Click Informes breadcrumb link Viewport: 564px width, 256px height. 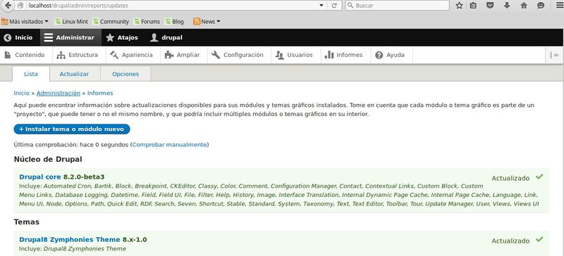100,93
